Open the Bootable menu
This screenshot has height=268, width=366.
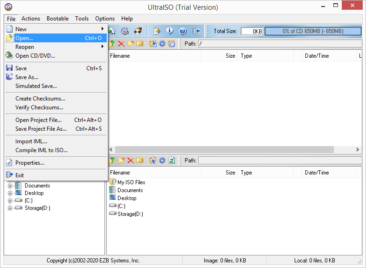click(58, 19)
